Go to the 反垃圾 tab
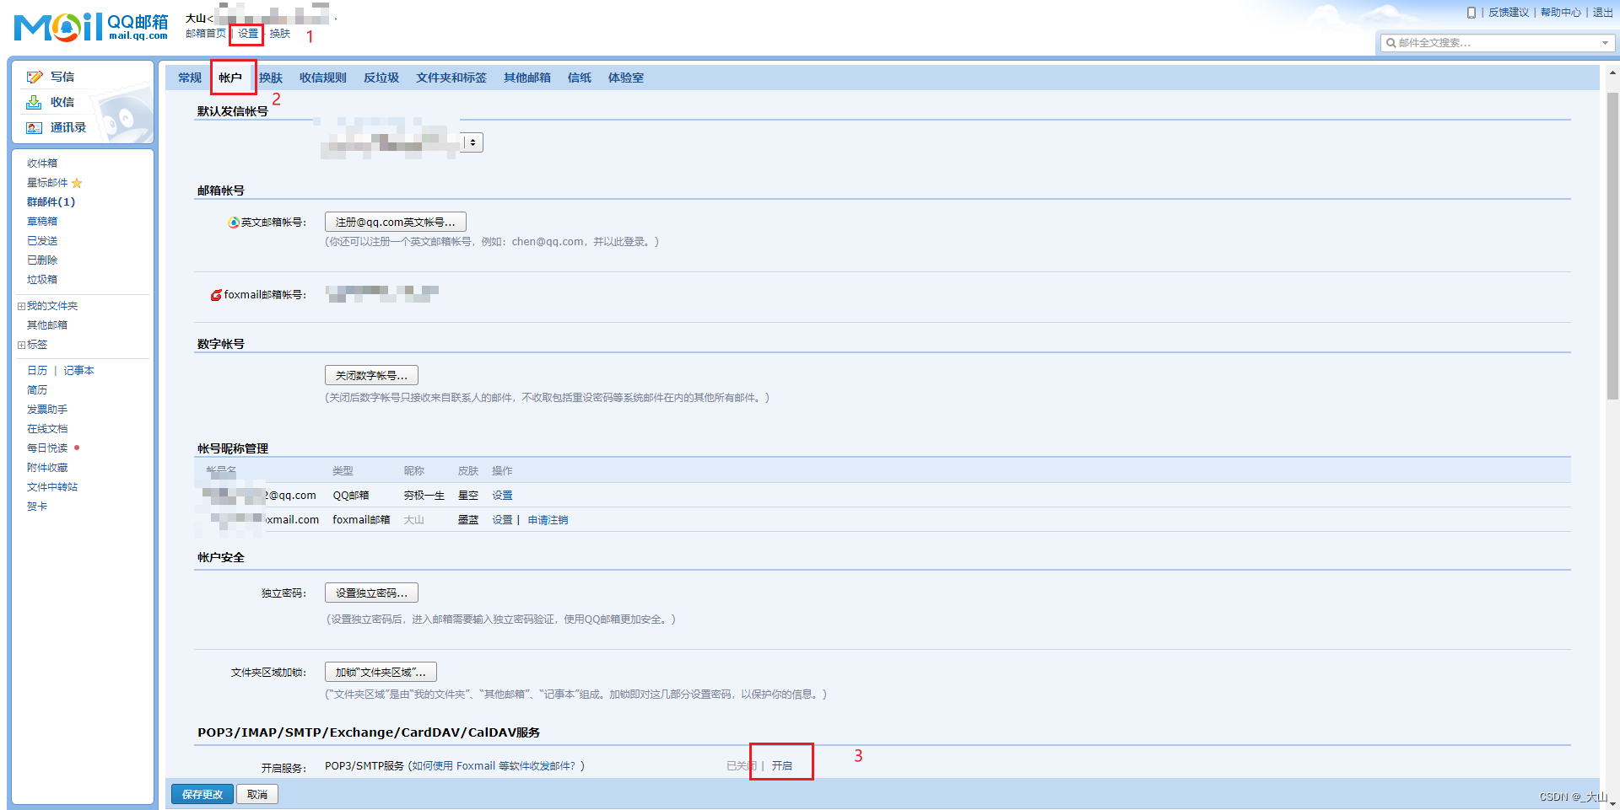The image size is (1620, 810). click(381, 78)
